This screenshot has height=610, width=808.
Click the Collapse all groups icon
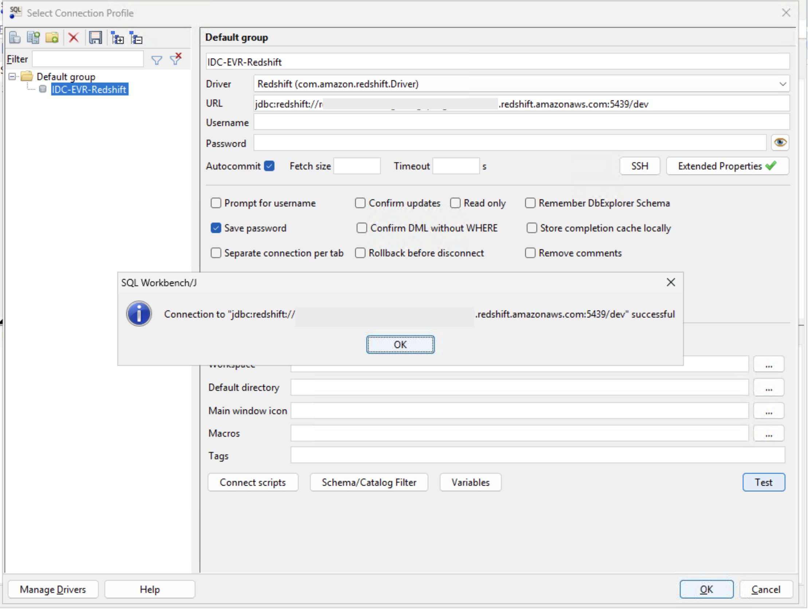(136, 37)
